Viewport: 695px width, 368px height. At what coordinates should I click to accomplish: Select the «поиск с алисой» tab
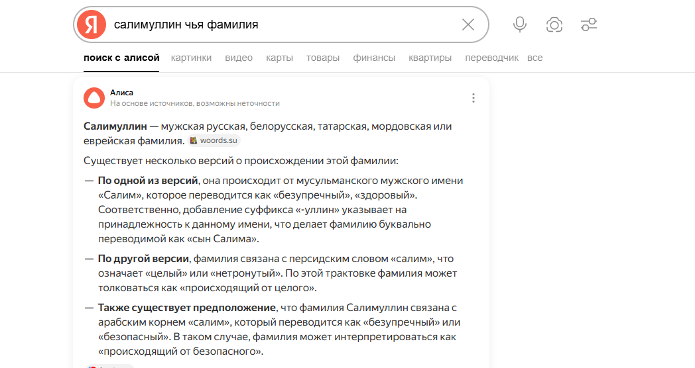(x=121, y=58)
